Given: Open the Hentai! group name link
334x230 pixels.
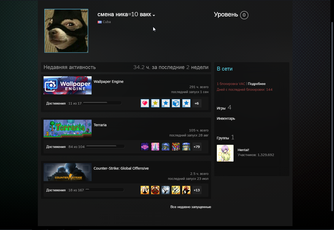Looking at the screenshot, I should point(243,150).
